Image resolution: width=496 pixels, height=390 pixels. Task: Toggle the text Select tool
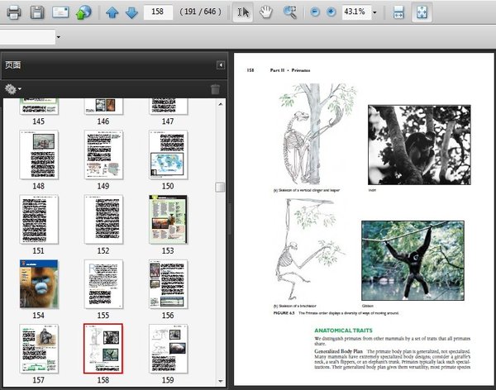tap(242, 12)
